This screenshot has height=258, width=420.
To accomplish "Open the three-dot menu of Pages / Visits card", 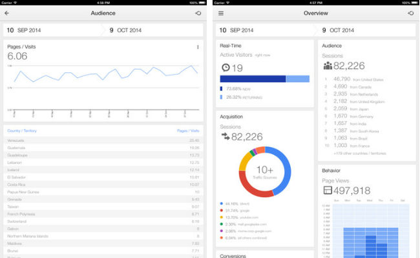I will (198, 47).
